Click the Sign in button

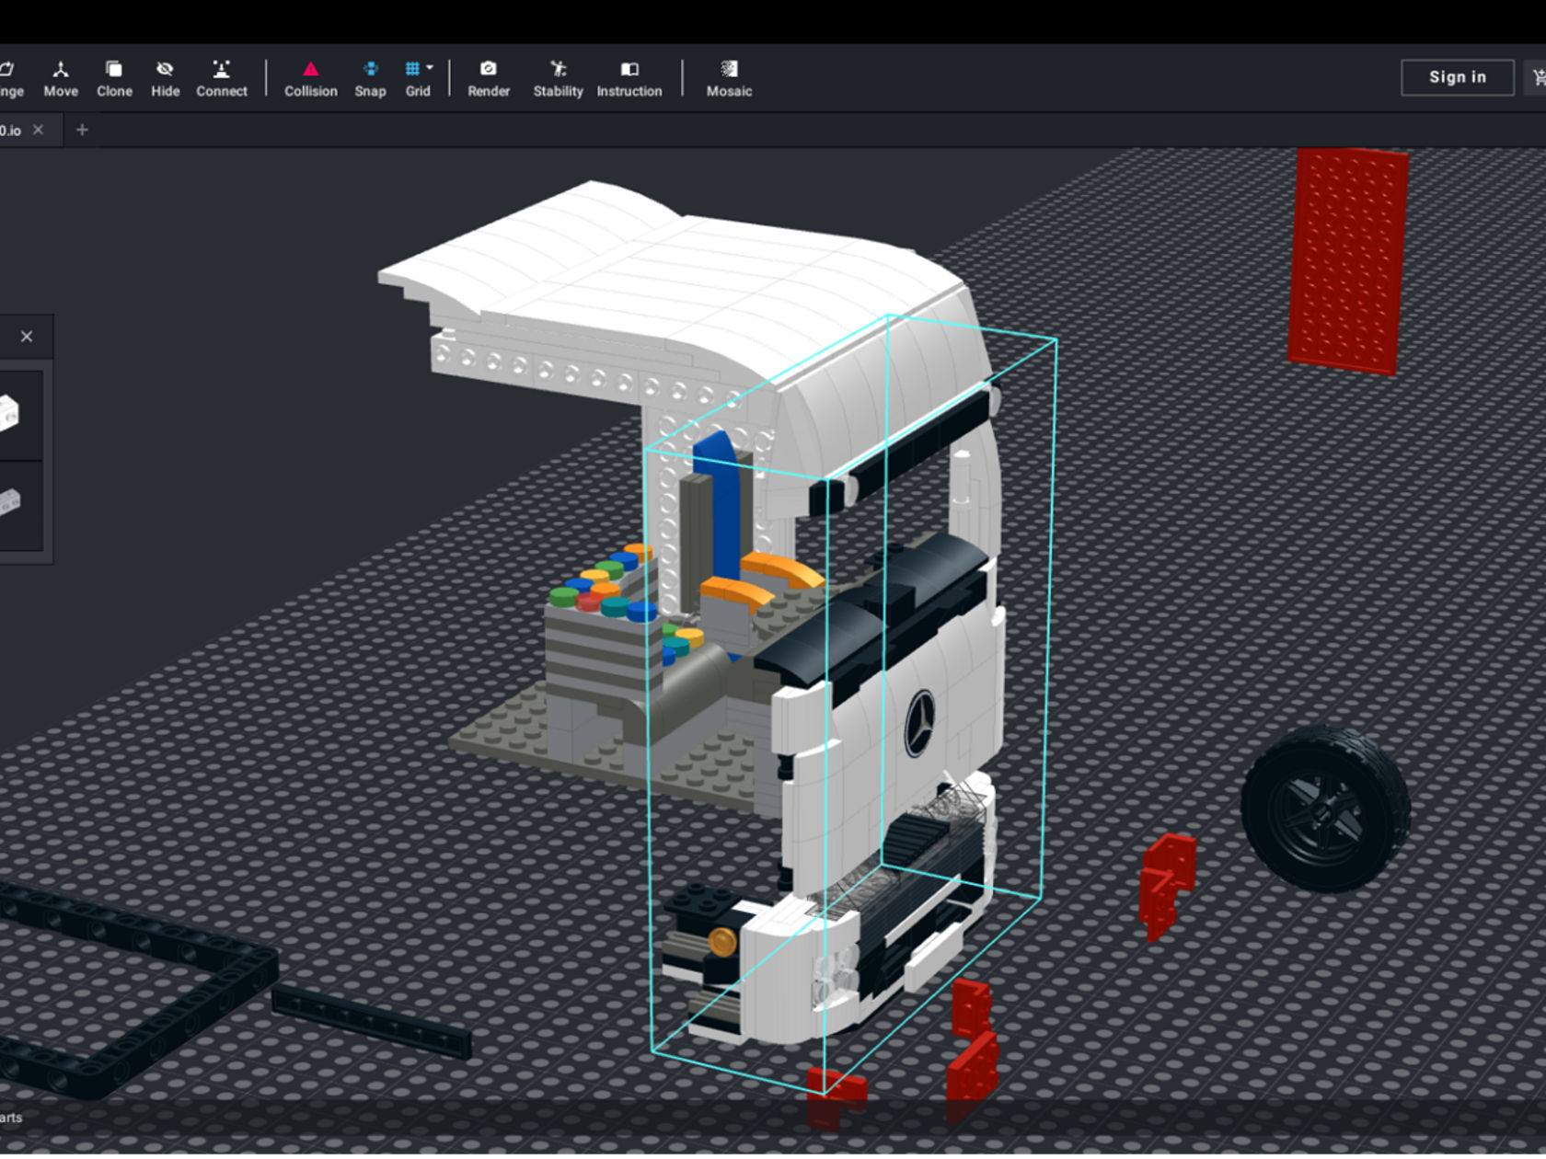(1457, 77)
